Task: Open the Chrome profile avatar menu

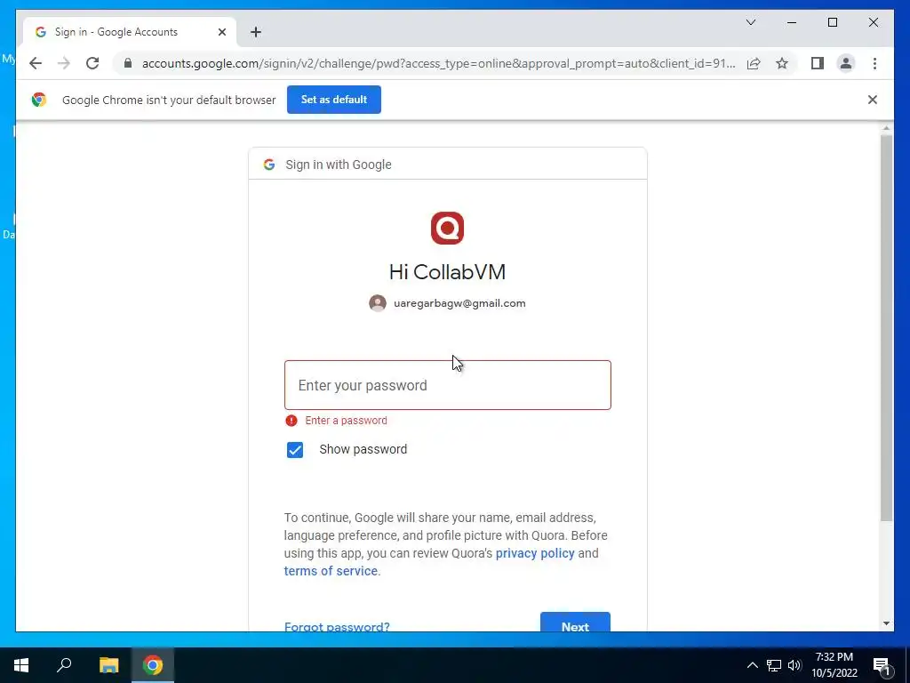Action: pyautogui.click(x=846, y=63)
